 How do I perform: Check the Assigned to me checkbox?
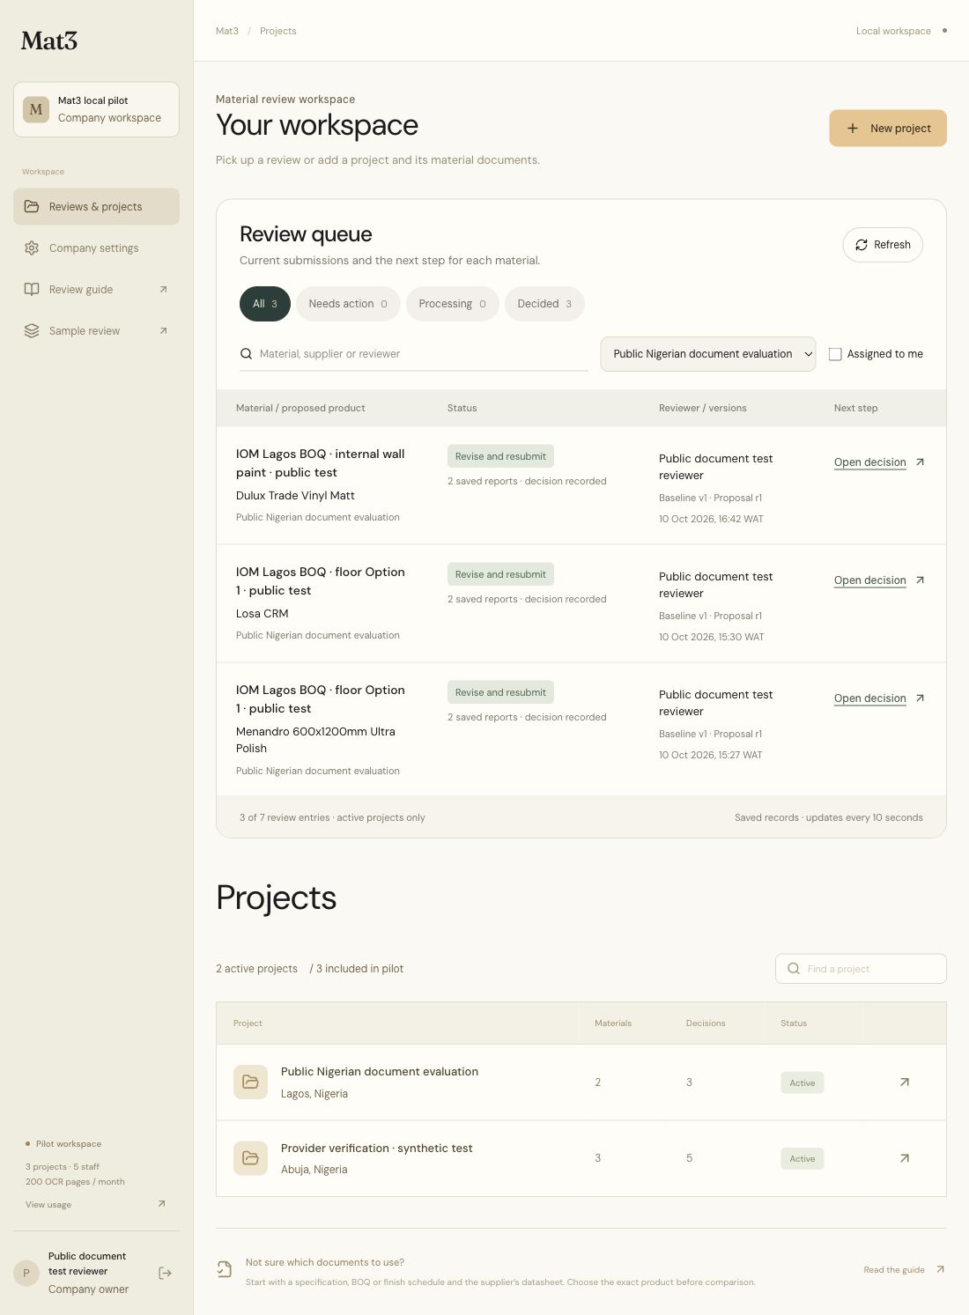[835, 354]
